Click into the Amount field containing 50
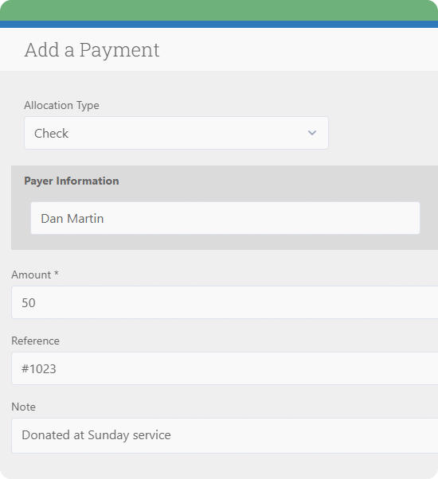438x479 pixels. (225, 302)
